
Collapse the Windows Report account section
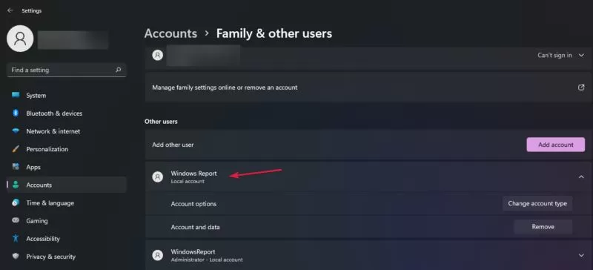click(581, 177)
